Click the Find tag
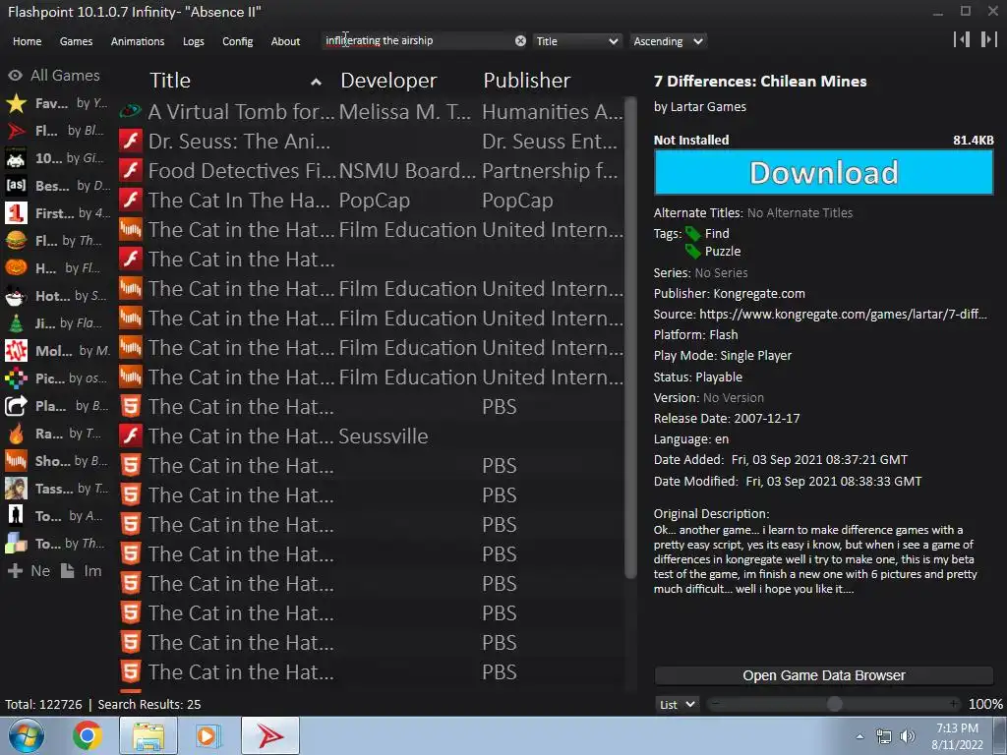This screenshot has height=755, width=1007. pyautogui.click(x=717, y=233)
